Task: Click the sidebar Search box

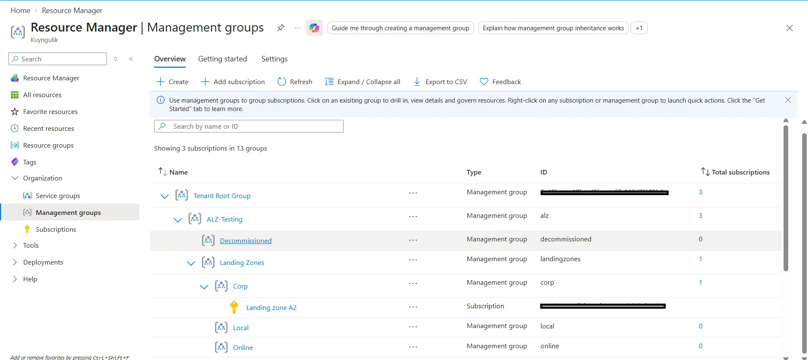Action: point(58,59)
